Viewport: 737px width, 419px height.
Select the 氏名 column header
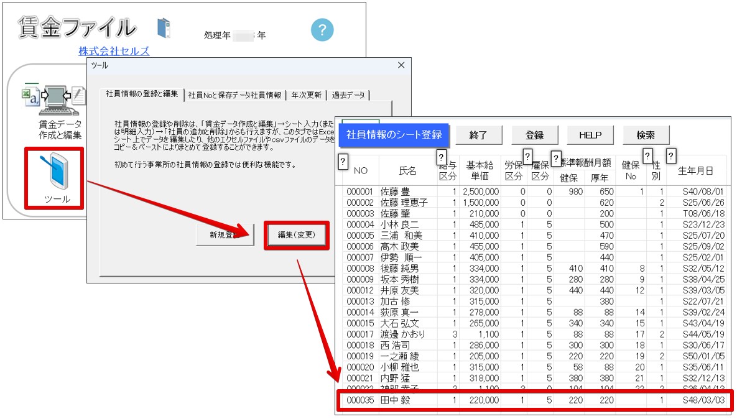pos(407,170)
